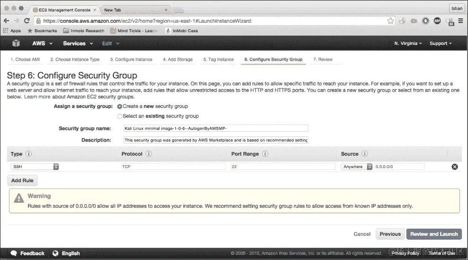The height and width of the screenshot is (260, 468).
Task: Go to step 5 Tag Instance
Action: (219, 59)
